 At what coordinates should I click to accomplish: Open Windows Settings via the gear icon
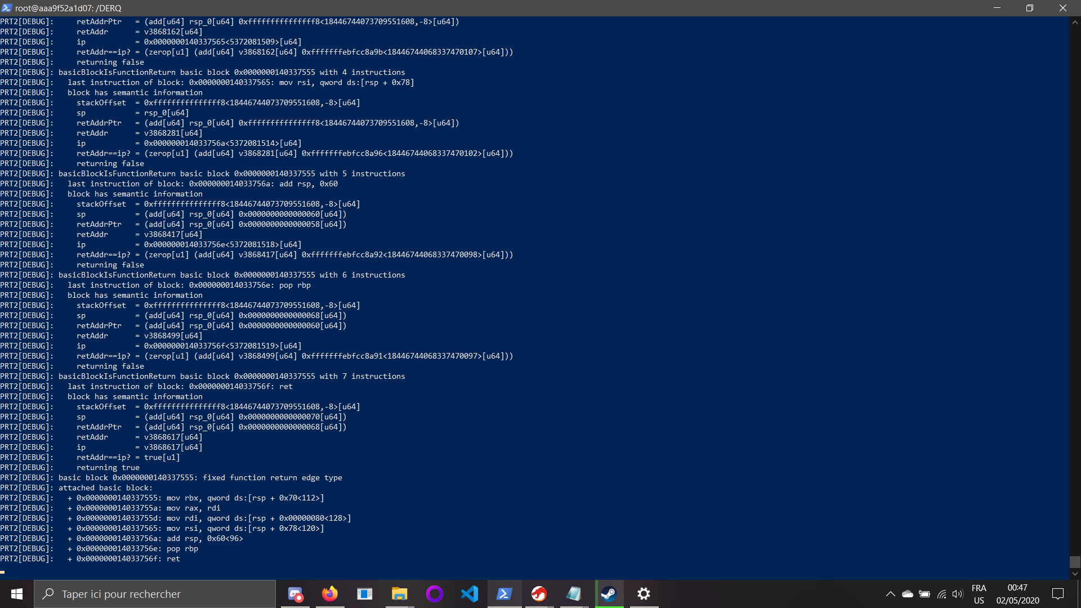click(644, 593)
